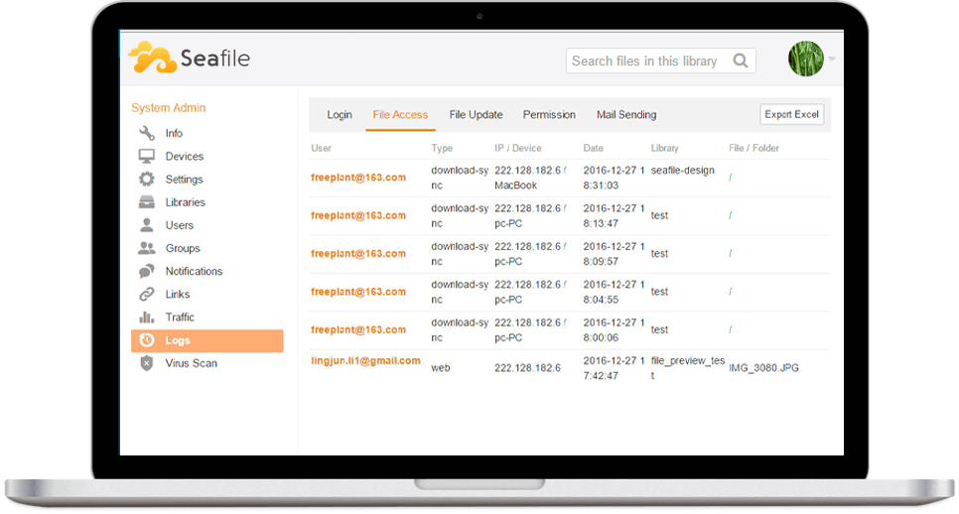Open freeplant@163.com in seafile-design row
Screen dimensions: 959x514
pos(358,178)
